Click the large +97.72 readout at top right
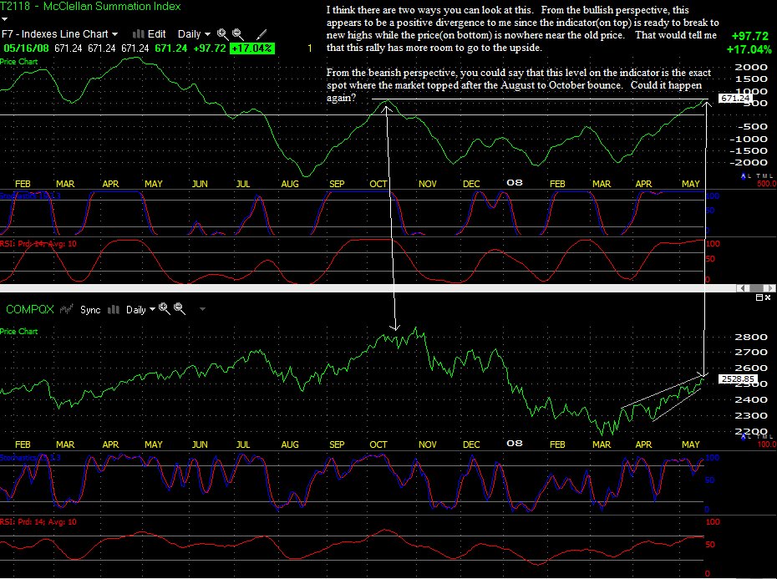The height and width of the screenshot is (579, 777). point(749,36)
